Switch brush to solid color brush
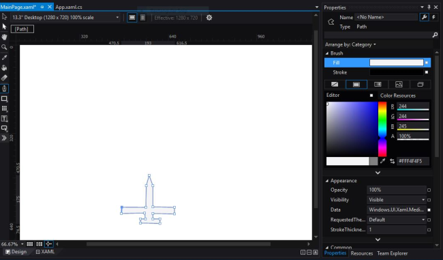The image size is (443, 260). 356,85
